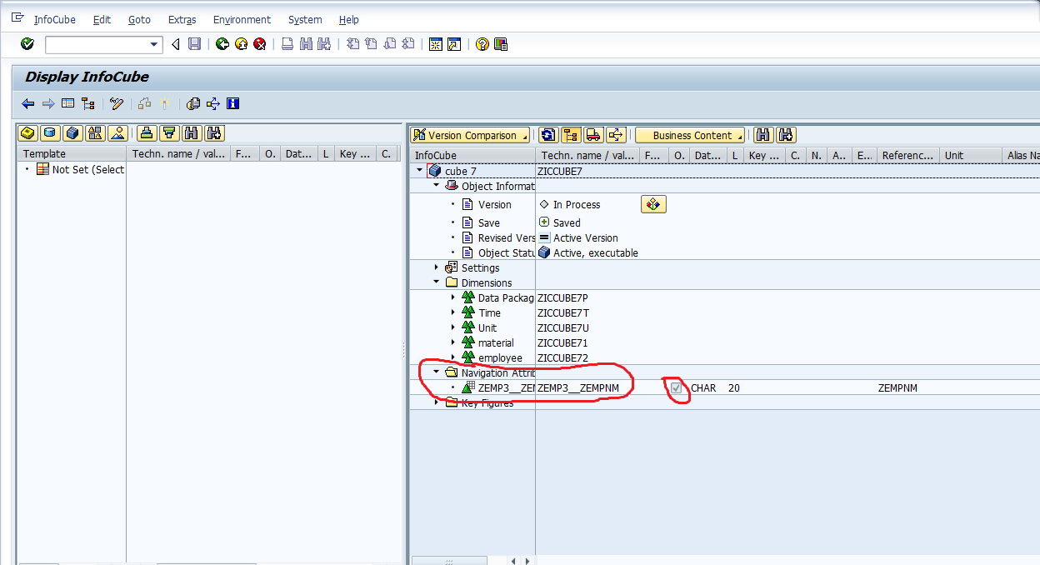Click the In Process version status diamond

point(543,204)
